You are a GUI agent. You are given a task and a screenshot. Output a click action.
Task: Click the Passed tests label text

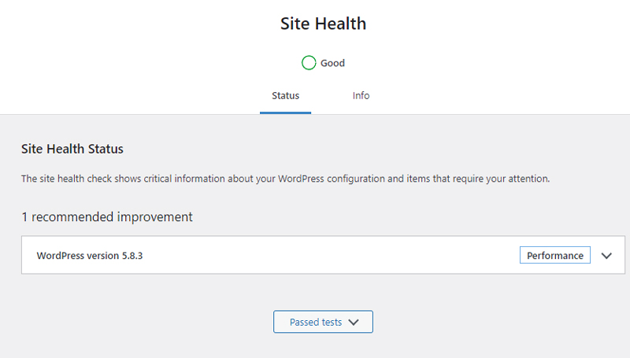pos(315,322)
